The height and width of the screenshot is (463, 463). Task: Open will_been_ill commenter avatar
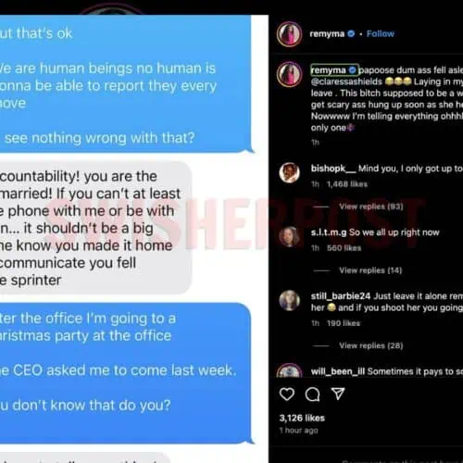click(289, 370)
